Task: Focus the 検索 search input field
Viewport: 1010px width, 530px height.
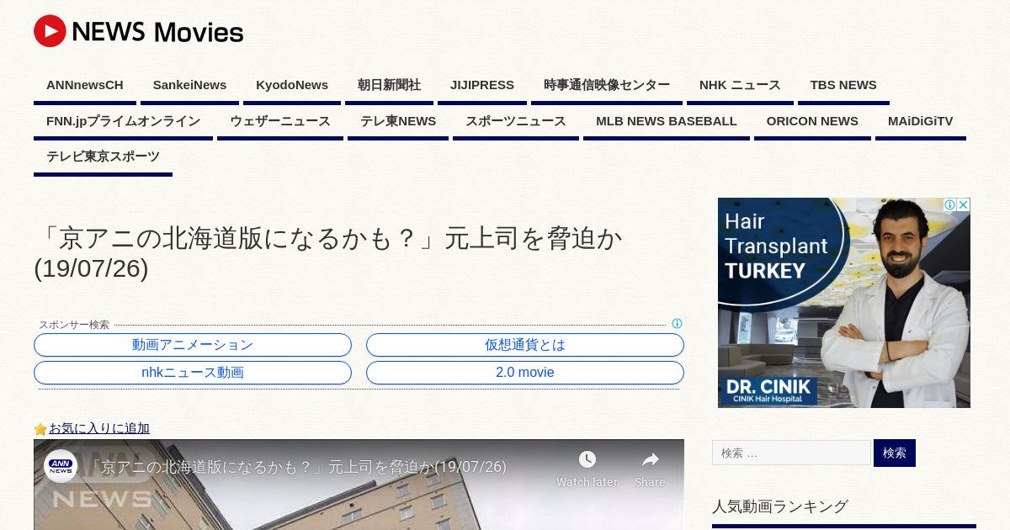Action: [791, 453]
